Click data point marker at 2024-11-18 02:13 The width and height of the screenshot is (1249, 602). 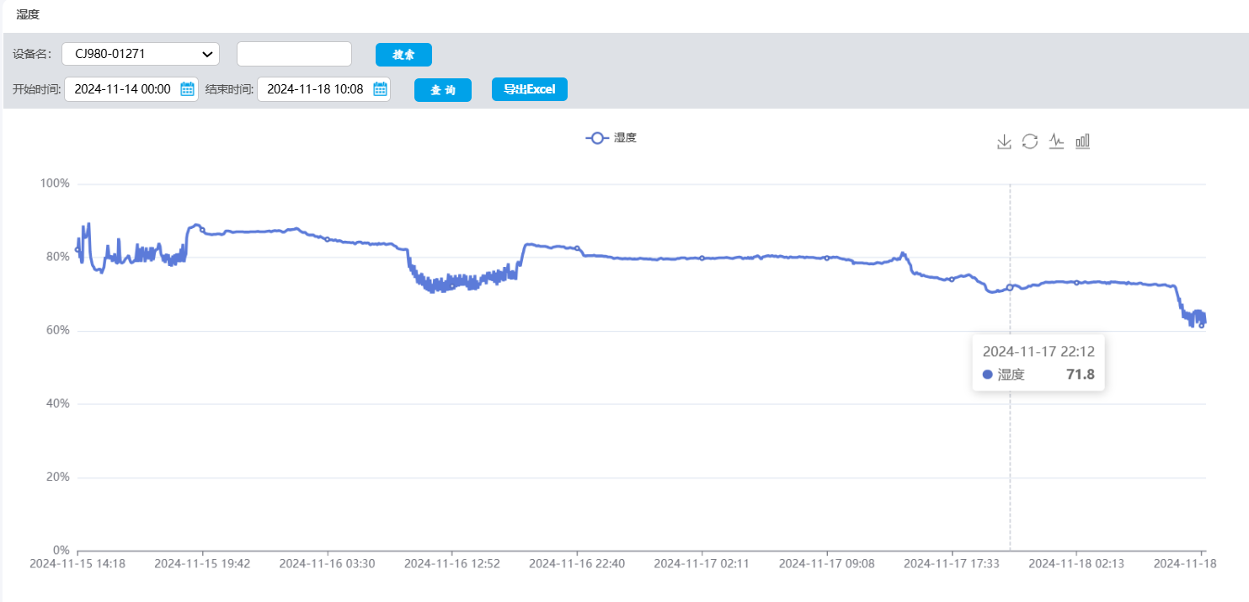(x=1076, y=282)
